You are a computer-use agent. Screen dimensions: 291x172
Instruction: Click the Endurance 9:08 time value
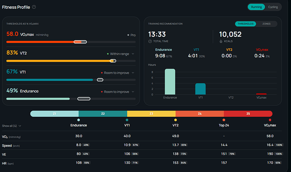click(x=160, y=56)
